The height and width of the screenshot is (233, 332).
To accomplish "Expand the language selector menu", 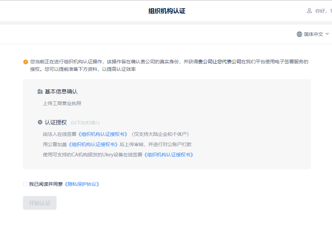I will pyautogui.click(x=313, y=34).
